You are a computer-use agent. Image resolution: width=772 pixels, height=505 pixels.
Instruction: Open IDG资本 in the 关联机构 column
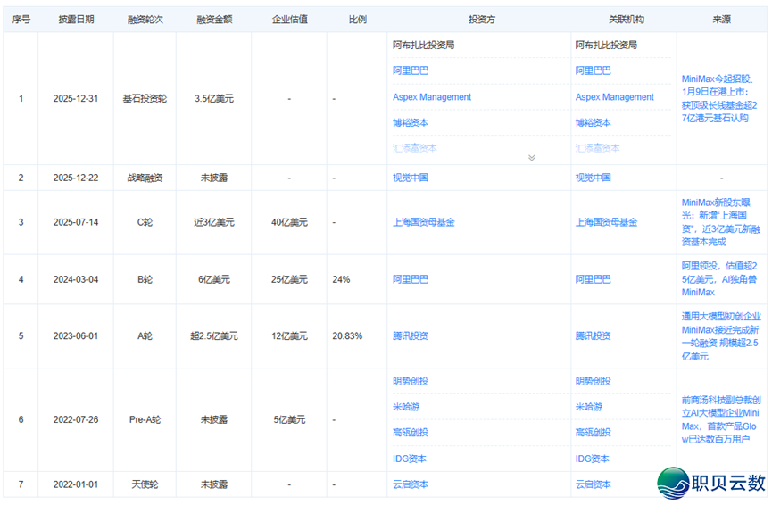point(592,459)
